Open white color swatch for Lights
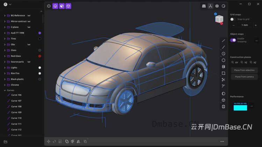 [x=40, y=68]
